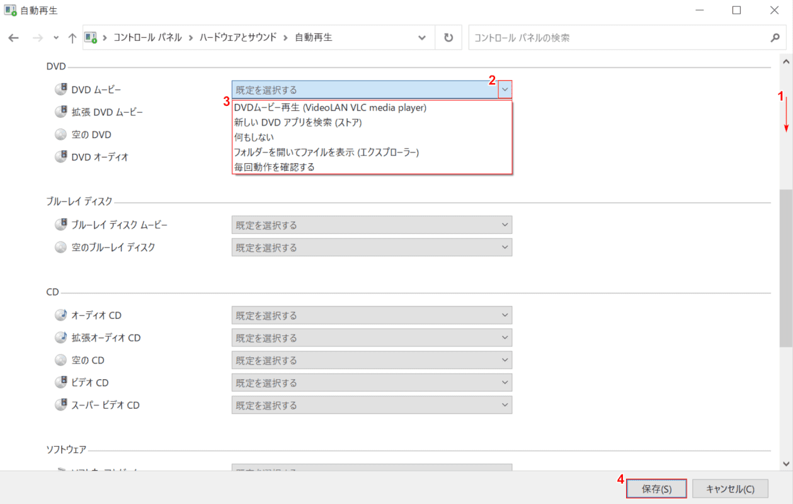The height and width of the screenshot is (504, 793).
Task: Click the オーディオ CD label
Action: click(96, 315)
